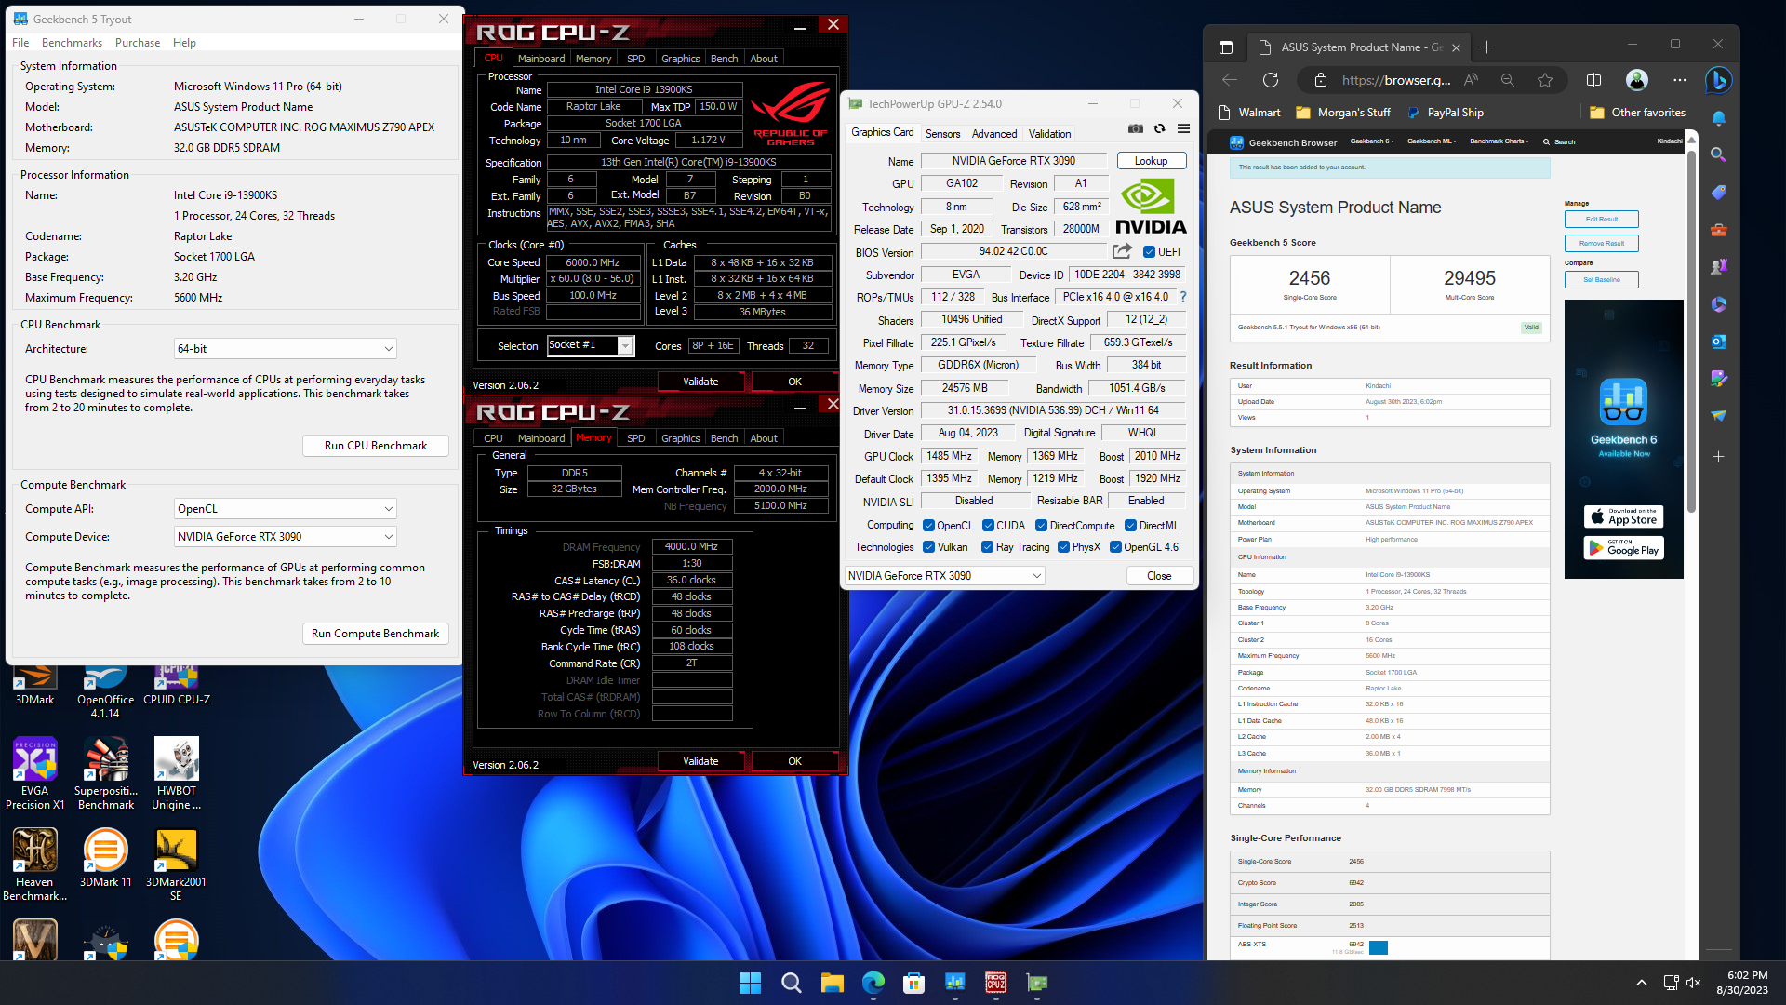Open File Explorer from taskbar
The height and width of the screenshot is (1005, 1786).
point(832,983)
